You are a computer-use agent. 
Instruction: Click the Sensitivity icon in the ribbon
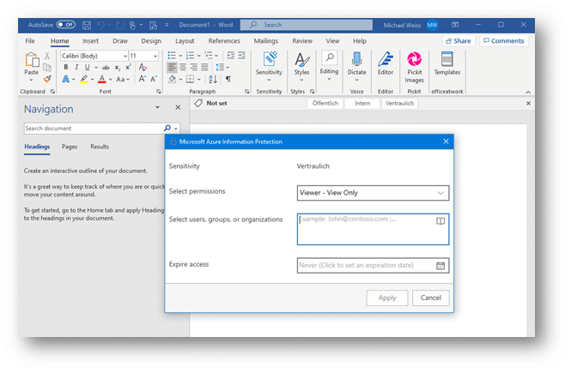(x=269, y=63)
